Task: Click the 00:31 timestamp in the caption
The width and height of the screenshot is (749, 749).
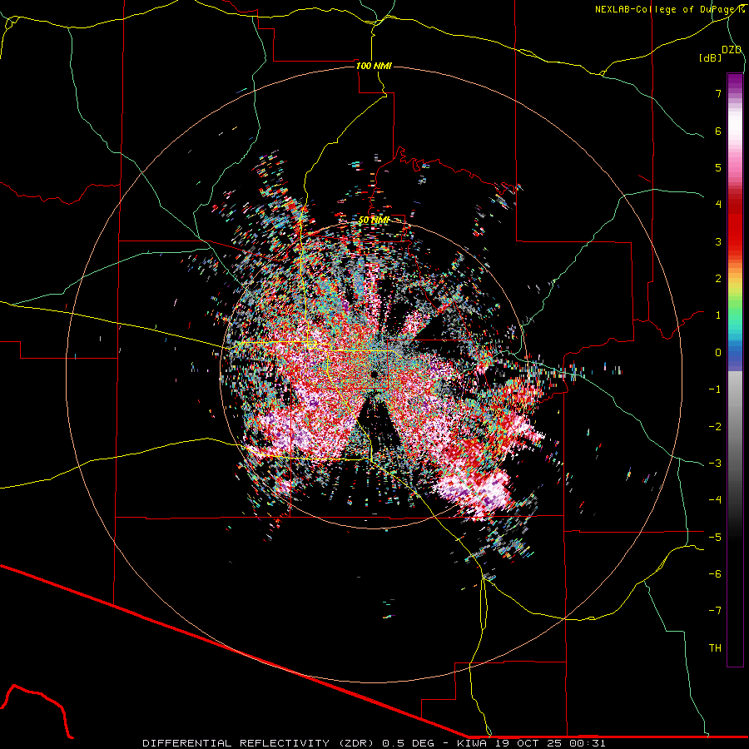Action: point(588,743)
